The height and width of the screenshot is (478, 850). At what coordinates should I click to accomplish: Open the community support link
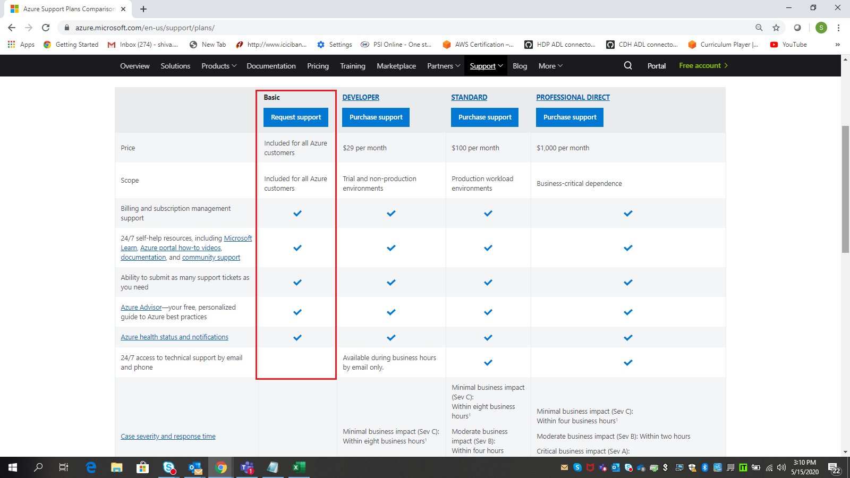[211, 257]
